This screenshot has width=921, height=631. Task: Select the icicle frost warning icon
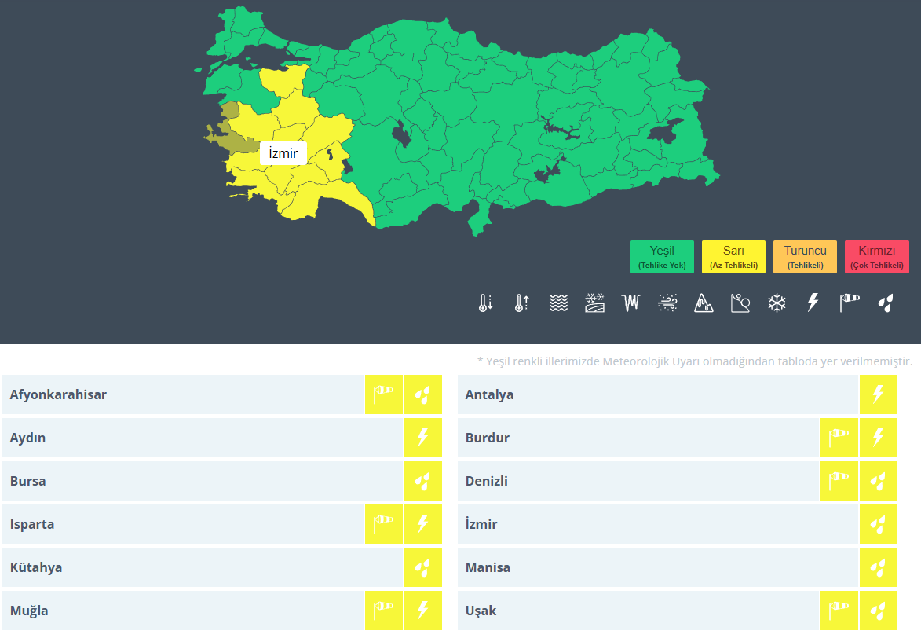point(631,303)
